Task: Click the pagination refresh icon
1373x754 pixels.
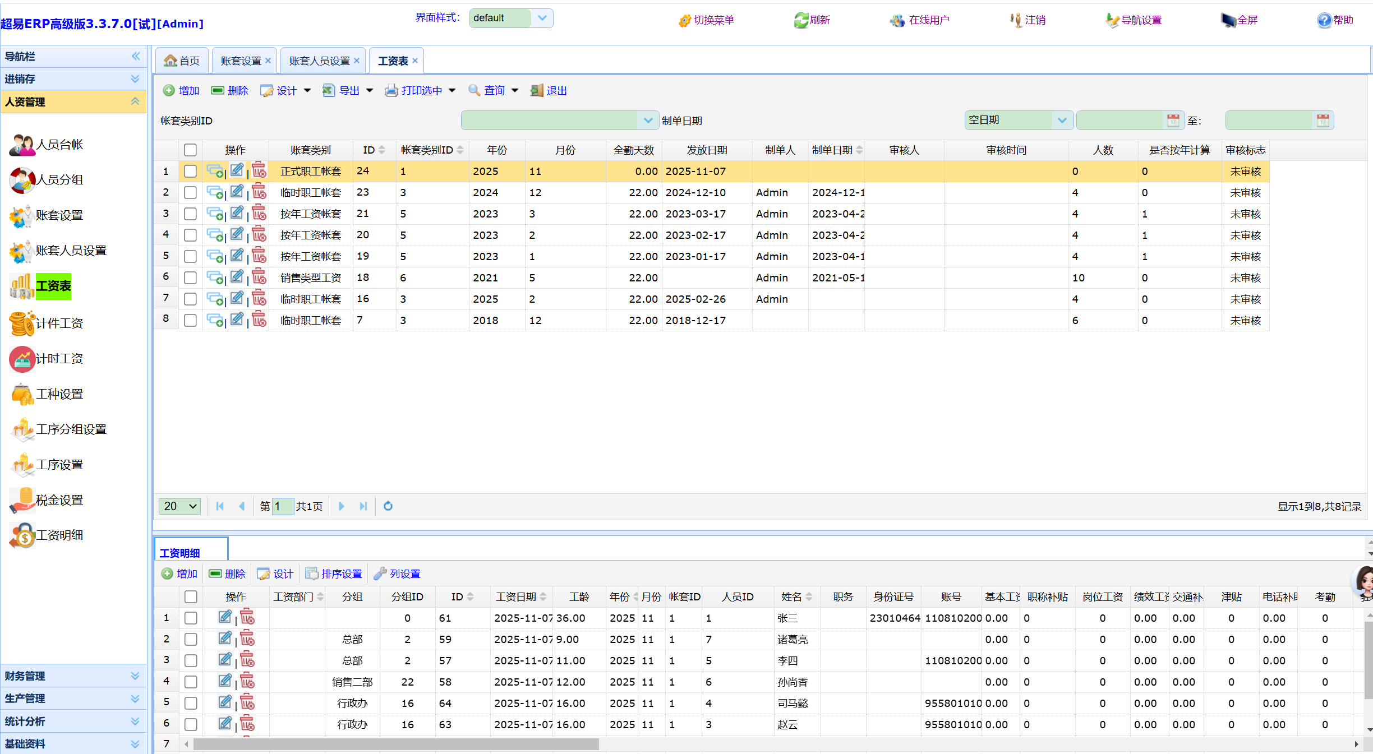Action: (x=388, y=506)
